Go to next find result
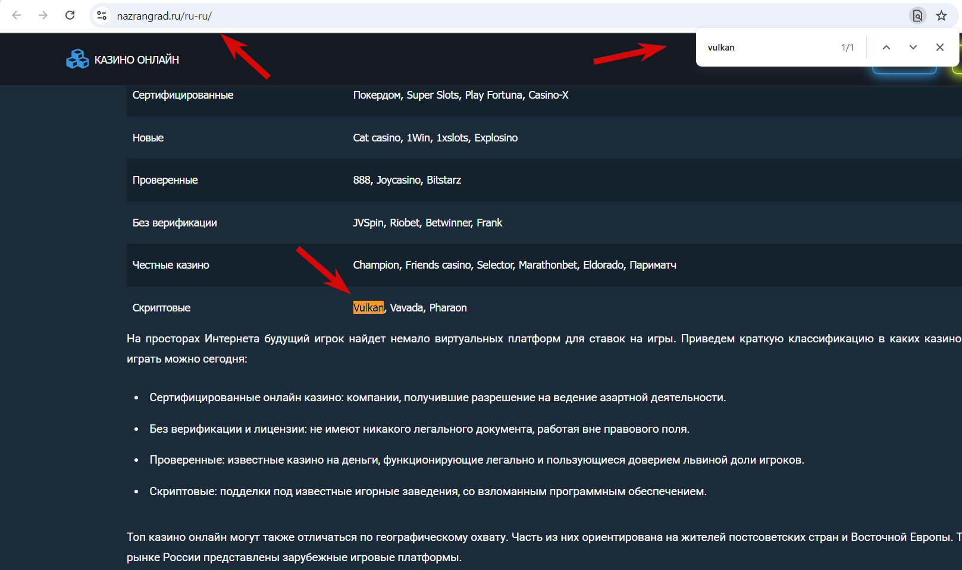962x570 pixels. (x=913, y=48)
